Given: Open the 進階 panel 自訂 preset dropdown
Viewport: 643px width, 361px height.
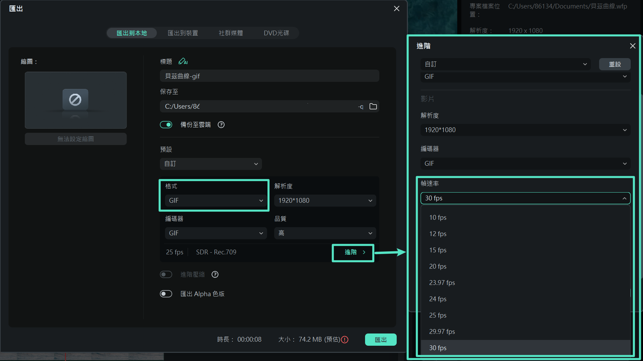Looking at the screenshot, I should click(506, 64).
